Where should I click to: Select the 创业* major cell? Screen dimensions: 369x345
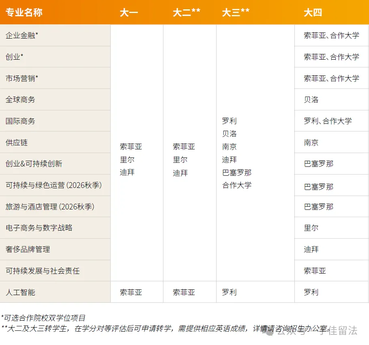click(55, 57)
